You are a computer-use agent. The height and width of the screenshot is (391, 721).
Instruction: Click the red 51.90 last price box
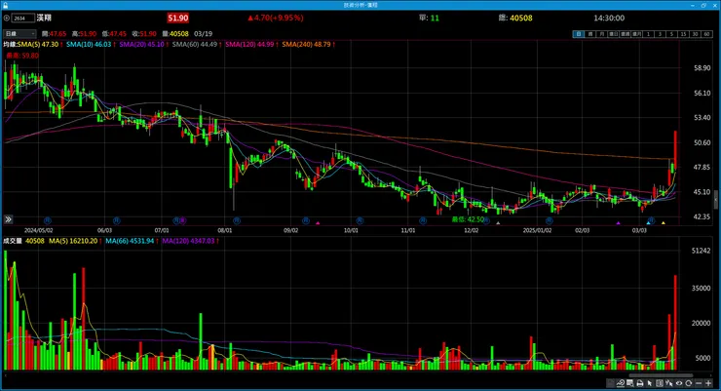178,18
